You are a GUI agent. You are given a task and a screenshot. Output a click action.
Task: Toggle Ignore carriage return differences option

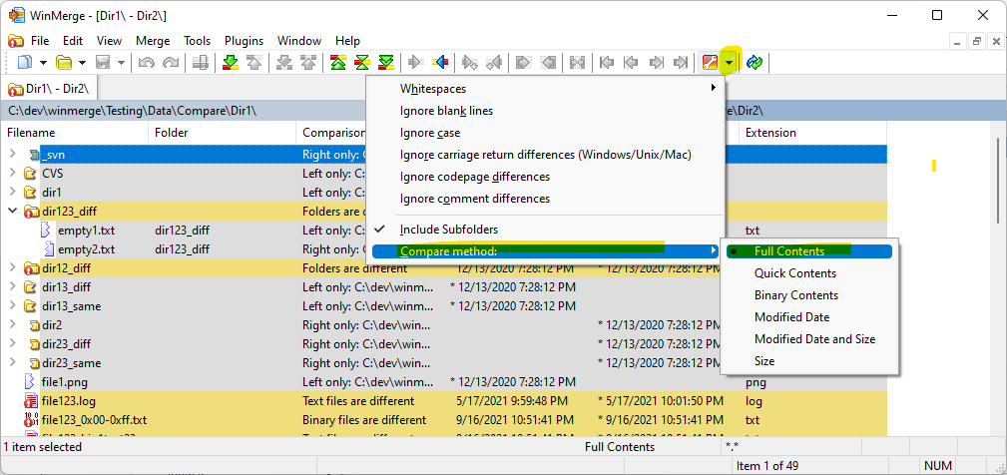click(546, 155)
